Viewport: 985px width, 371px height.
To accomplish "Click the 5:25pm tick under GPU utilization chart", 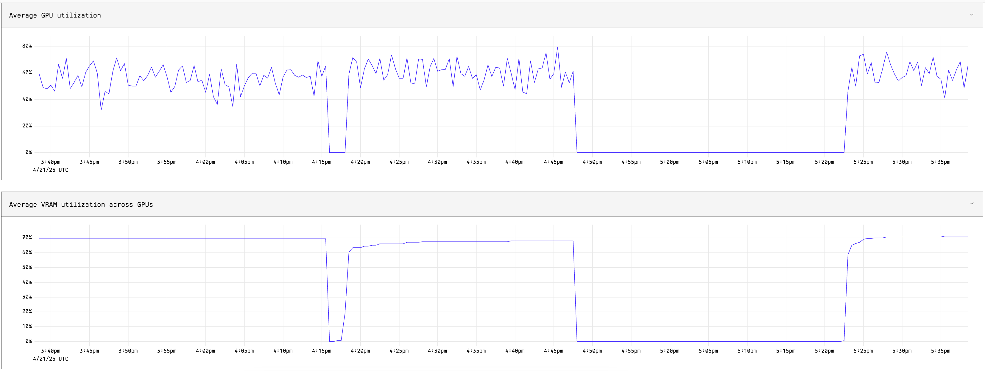I will pos(863,162).
